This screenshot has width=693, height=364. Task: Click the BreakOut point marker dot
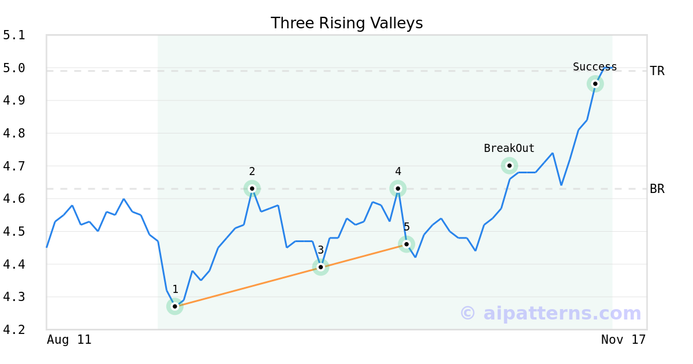click(509, 166)
